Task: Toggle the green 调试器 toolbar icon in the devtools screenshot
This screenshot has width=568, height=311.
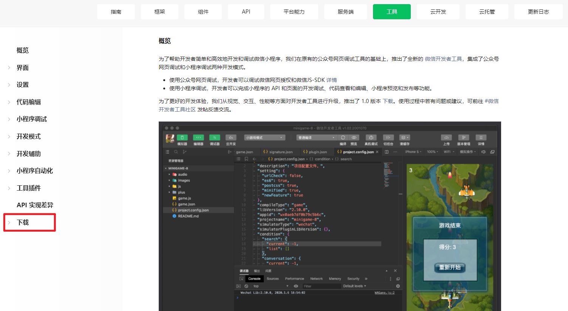Action: pos(215,138)
